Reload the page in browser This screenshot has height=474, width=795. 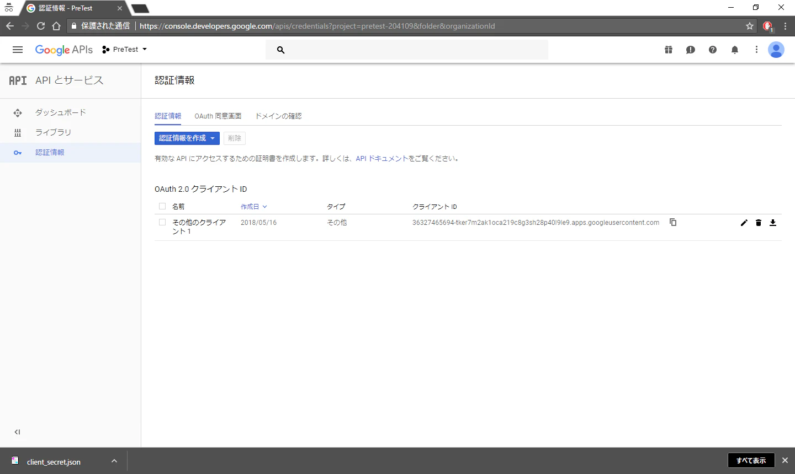pyautogui.click(x=41, y=26)
